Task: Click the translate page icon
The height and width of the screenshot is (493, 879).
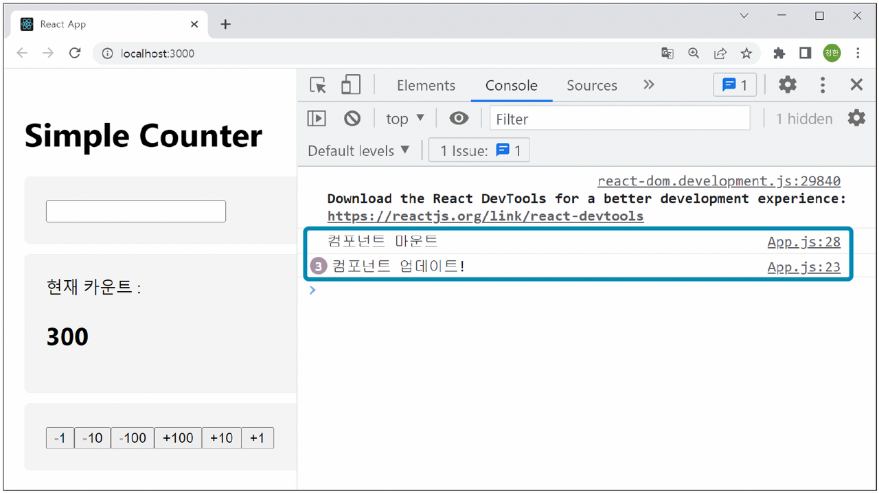Action: point(667,53)
